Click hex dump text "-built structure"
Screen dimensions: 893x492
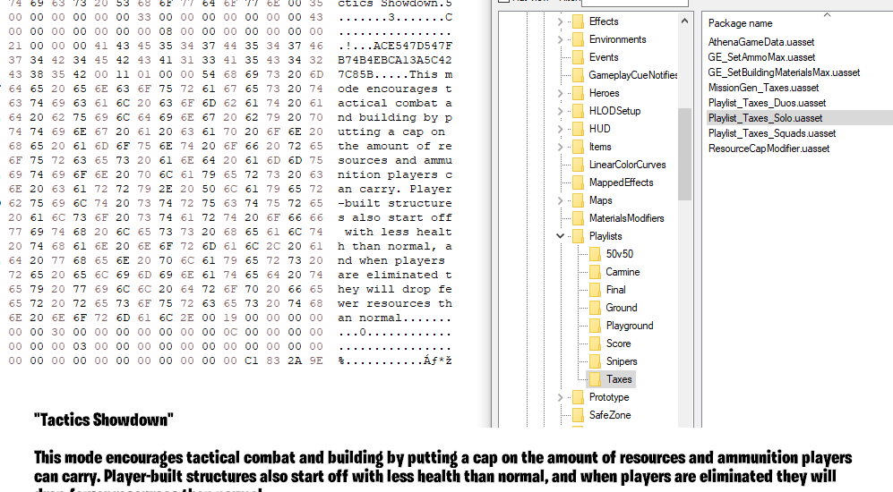tap(395, 203)
